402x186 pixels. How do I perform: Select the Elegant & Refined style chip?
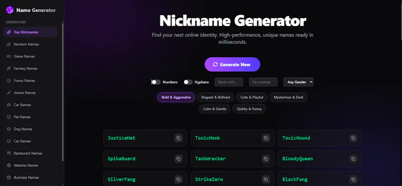click(216, 97)
